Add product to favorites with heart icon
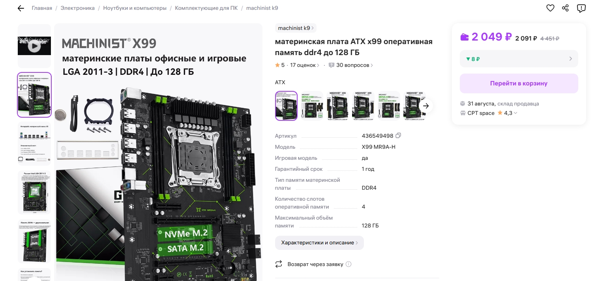596x281 pixels. [x=550, y=8]
